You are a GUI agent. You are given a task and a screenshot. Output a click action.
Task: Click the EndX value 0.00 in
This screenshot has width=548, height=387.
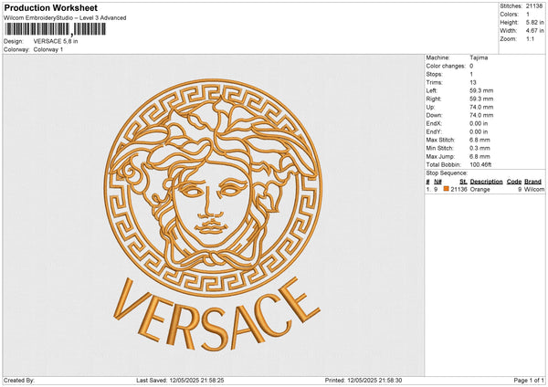coord(479,123)
